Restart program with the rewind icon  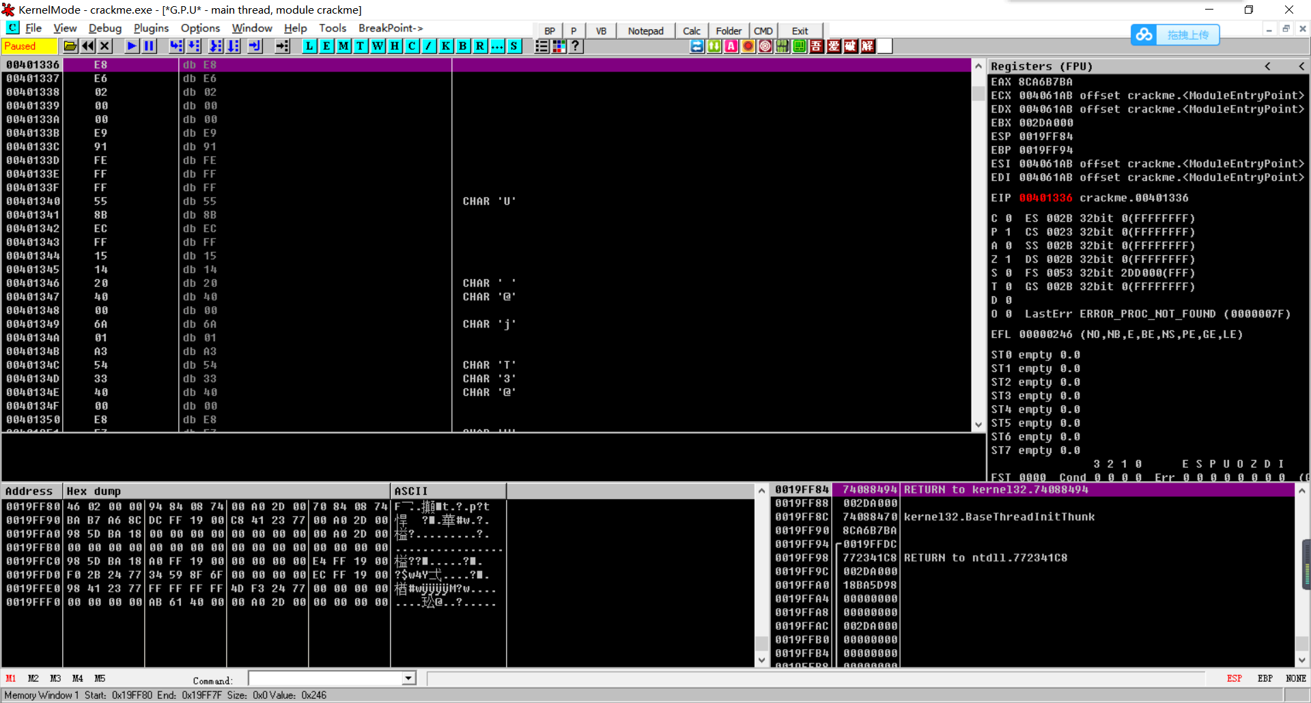click(88, 46)
